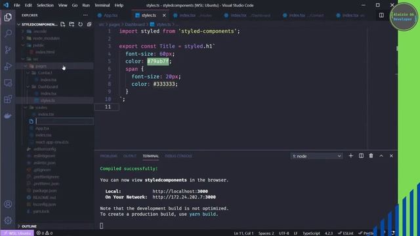The width and height of the screenshot is (420, 236).
Task: Collapse the routes folder
Action: (x=41, y=108)
